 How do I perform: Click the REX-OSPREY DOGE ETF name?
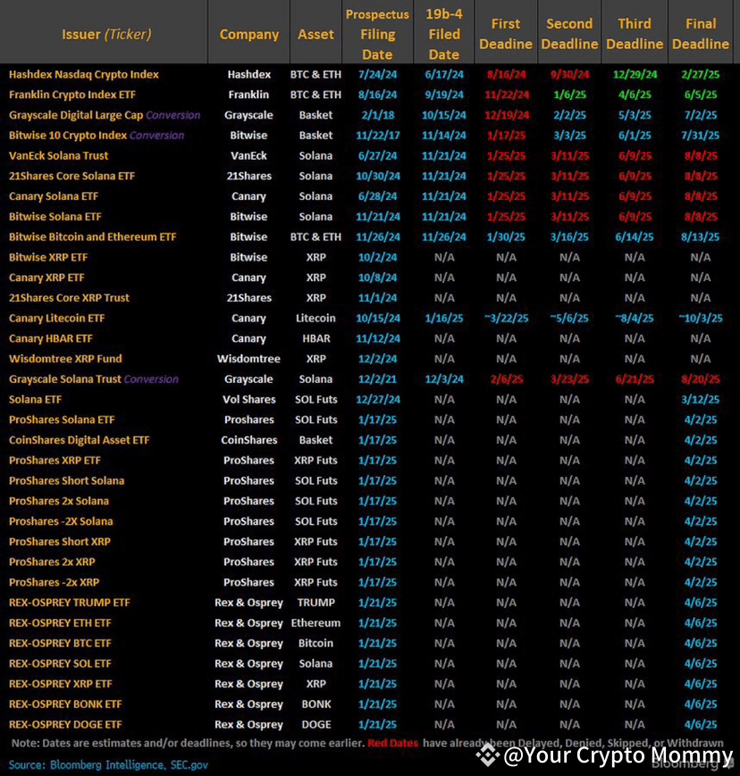point(65,724)
